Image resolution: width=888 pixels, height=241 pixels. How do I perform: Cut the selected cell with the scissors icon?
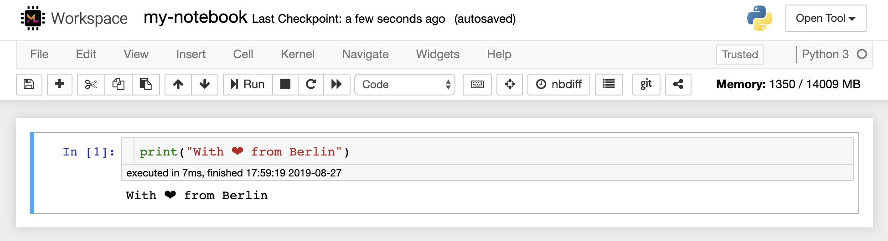click(x=91, y=85)
